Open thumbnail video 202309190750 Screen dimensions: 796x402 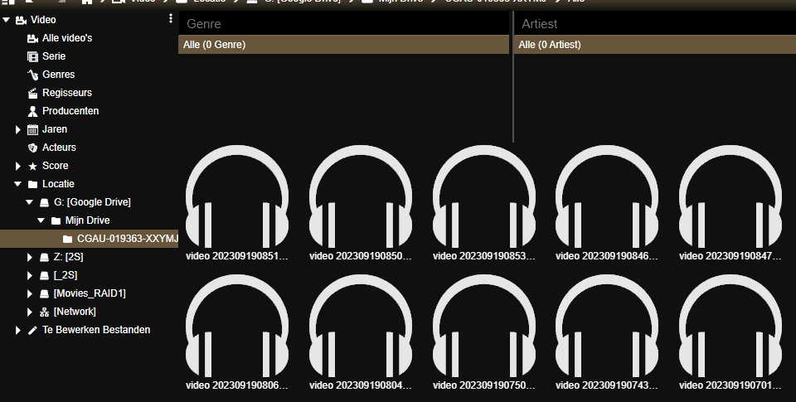pos(484,327)
